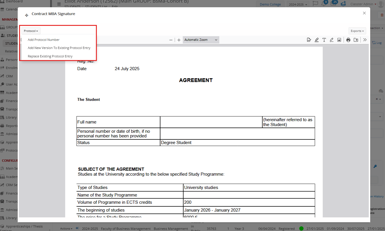This screenshot has width=385, height=231.
Task: Click the add image tool
Action: (x=339, y=40)
